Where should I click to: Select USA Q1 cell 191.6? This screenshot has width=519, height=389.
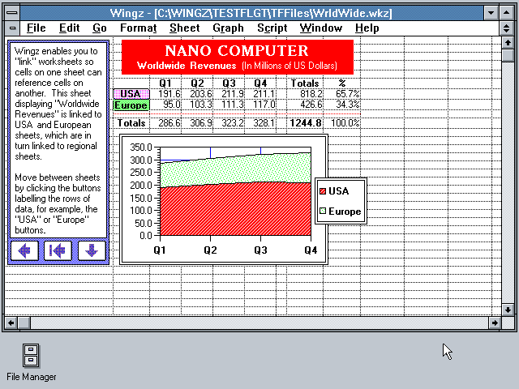click(x=165, y=94)
